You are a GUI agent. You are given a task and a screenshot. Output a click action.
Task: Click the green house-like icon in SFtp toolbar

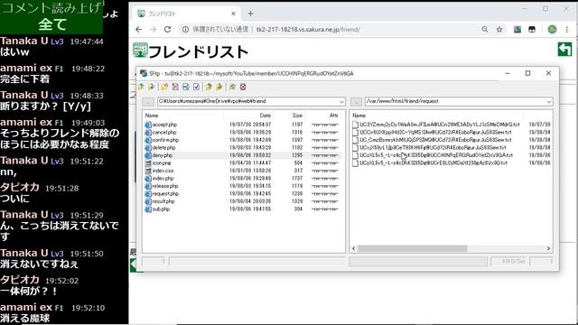point(232,87)
